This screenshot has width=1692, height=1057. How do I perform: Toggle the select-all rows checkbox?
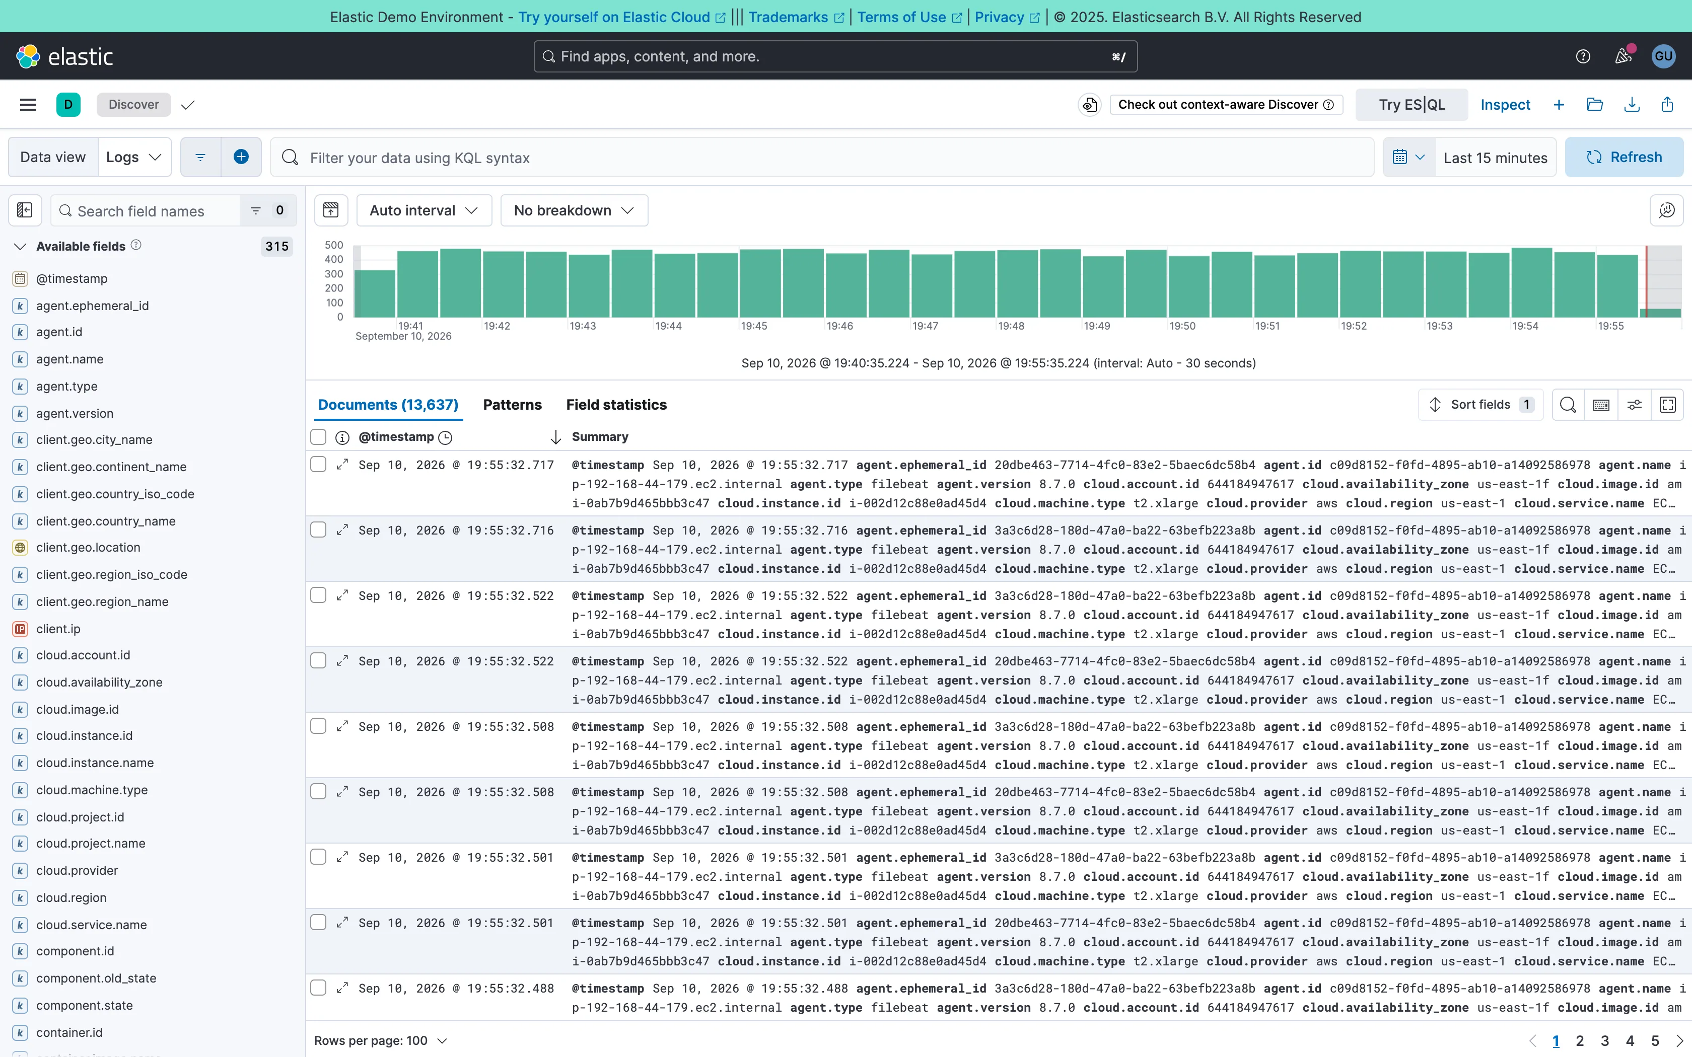318,437
